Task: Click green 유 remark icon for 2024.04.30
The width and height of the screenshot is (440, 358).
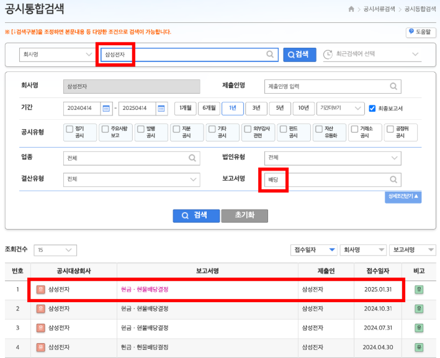Action: click(419, 347)
